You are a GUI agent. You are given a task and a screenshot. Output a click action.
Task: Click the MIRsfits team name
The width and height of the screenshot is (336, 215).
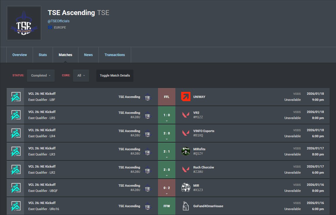tap(199, 149)
